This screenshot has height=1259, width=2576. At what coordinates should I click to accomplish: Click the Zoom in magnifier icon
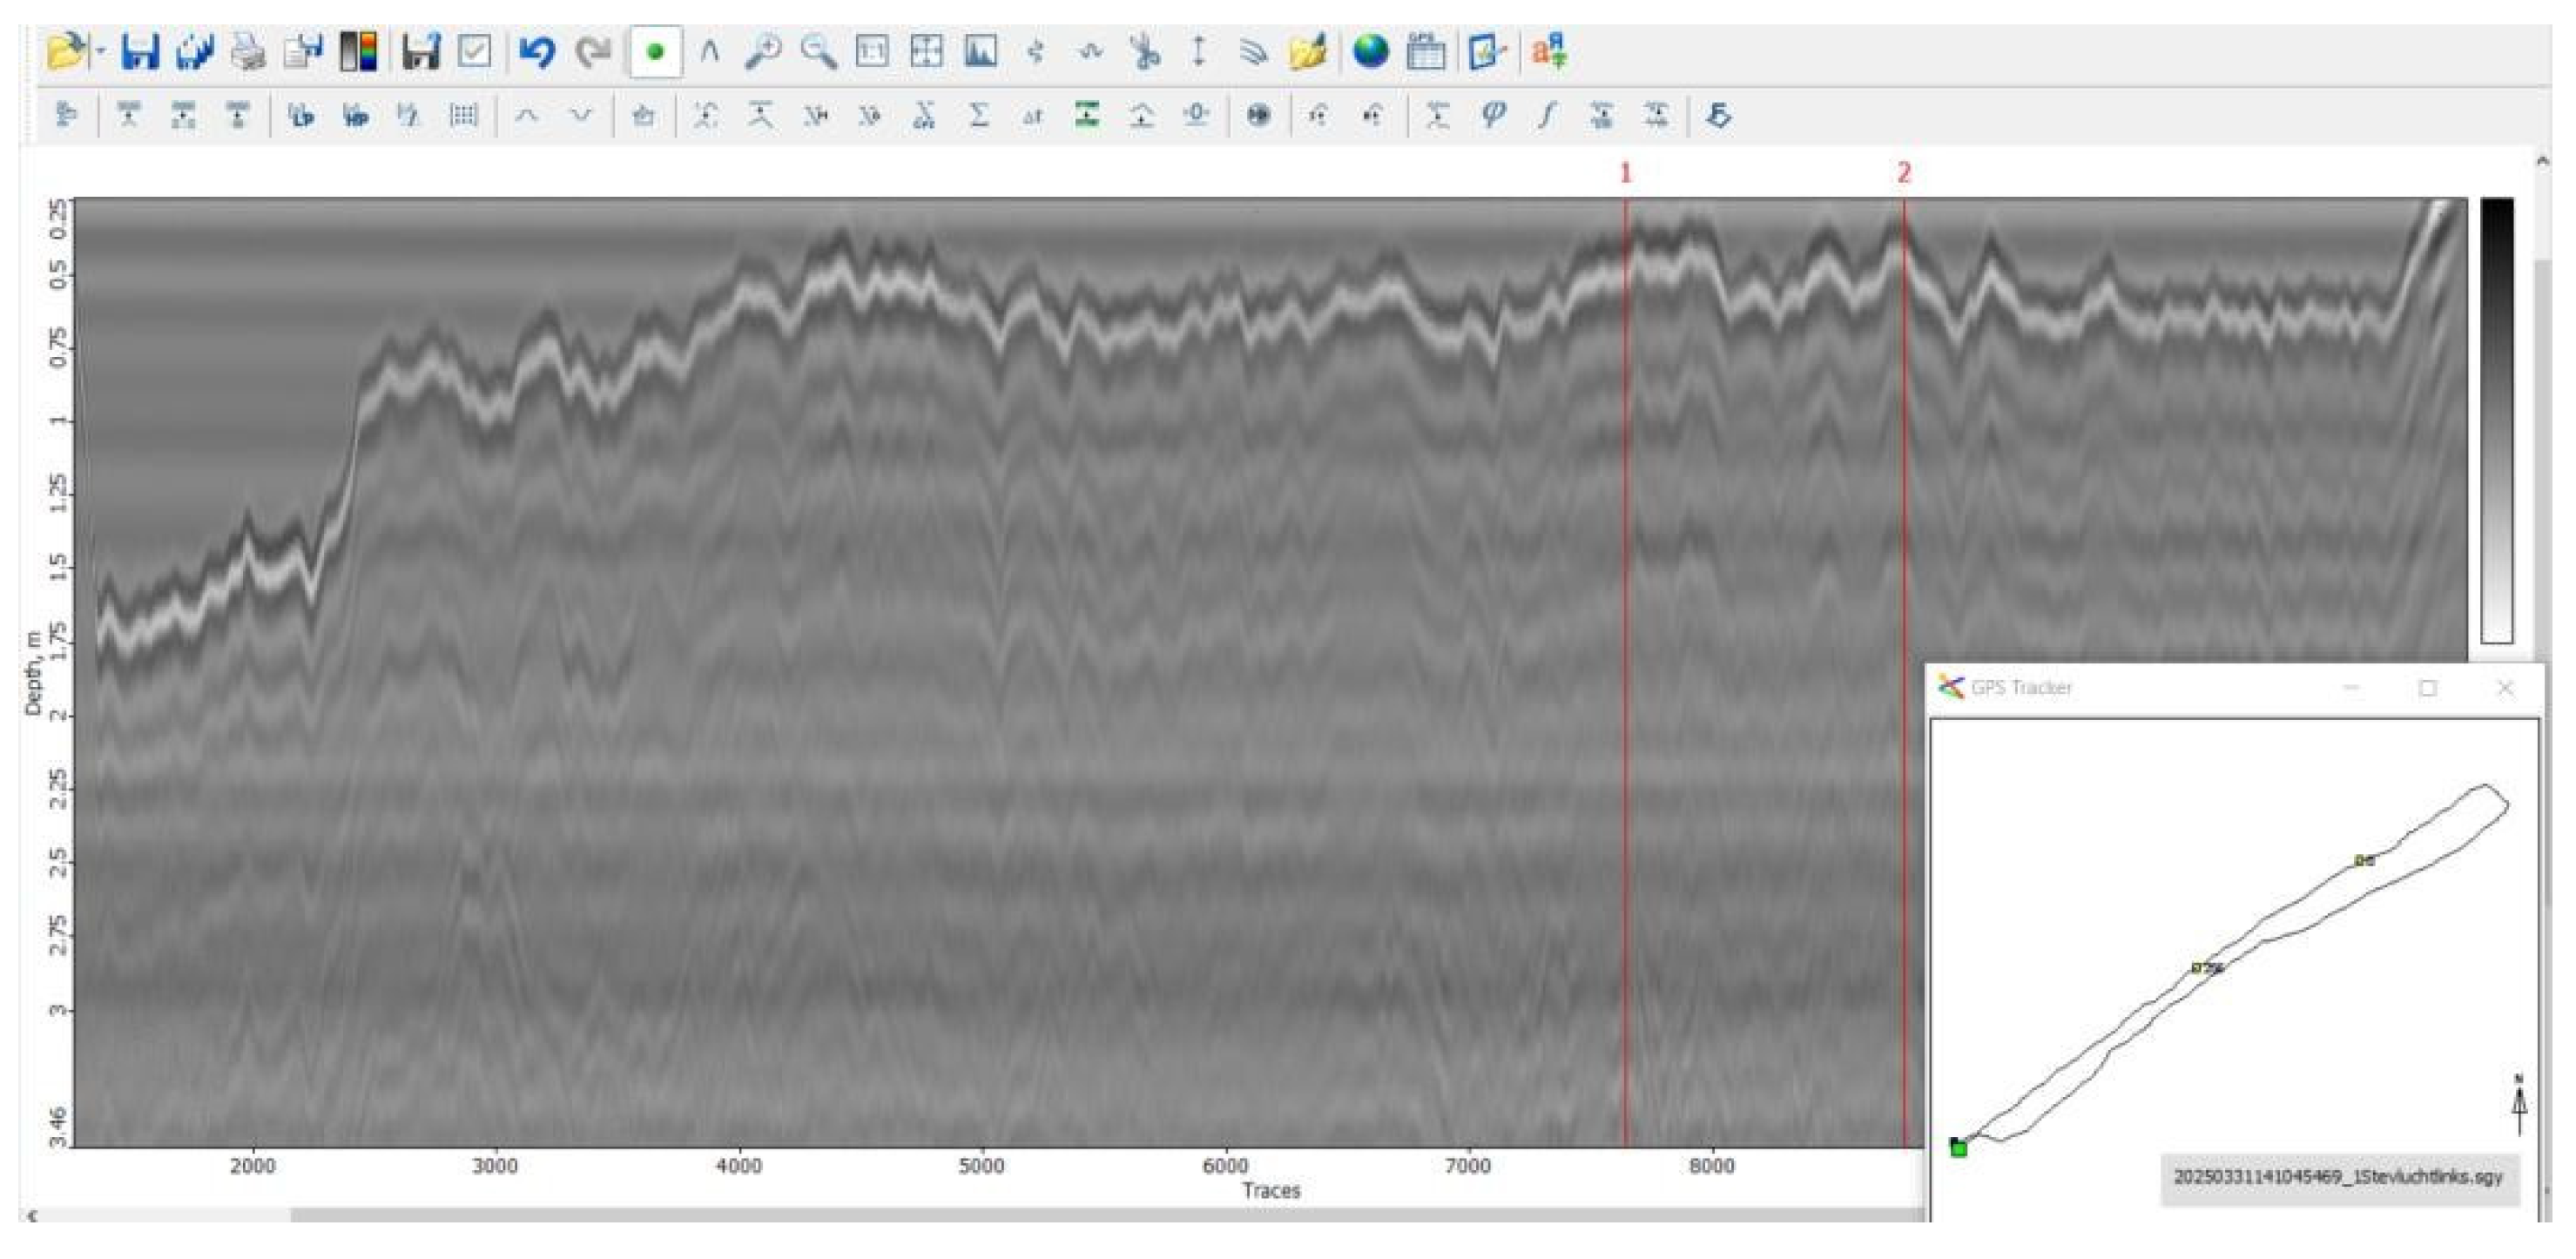(763, 50)
